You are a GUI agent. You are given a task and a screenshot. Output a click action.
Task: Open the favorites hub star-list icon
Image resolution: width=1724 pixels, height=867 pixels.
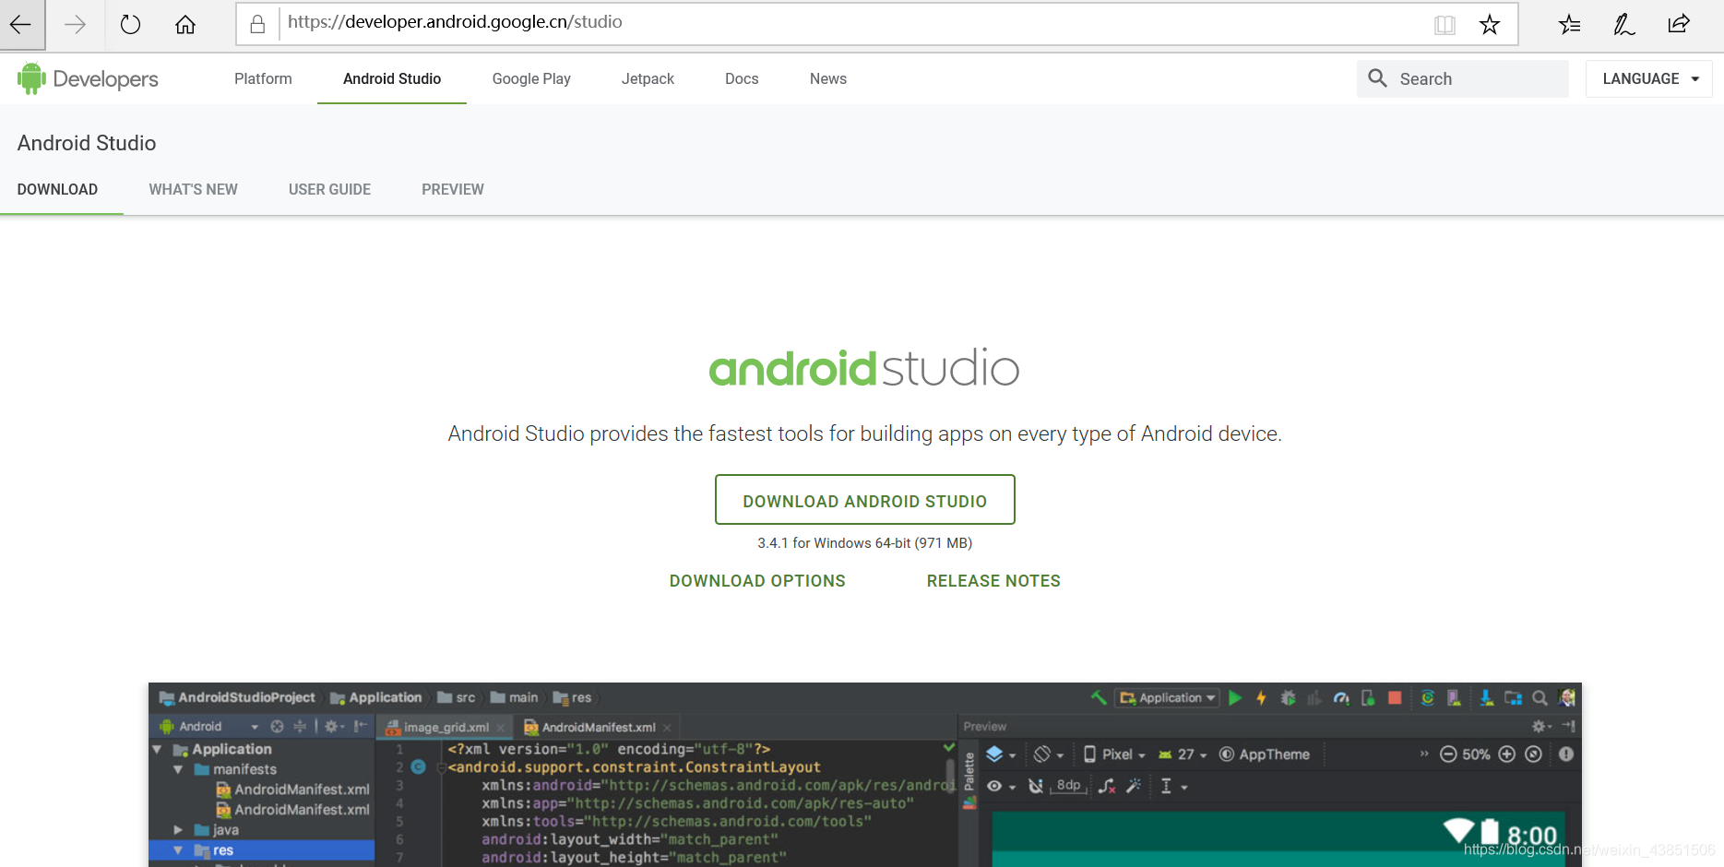click(x=1569, y=25)
